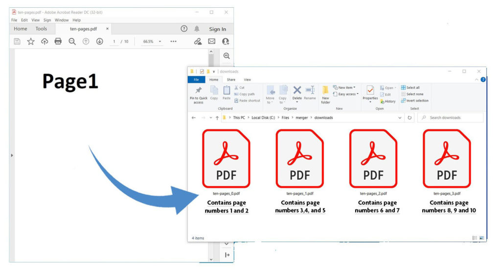
Task: Expand the address bar history dropdown
Action: click(400, 118)
